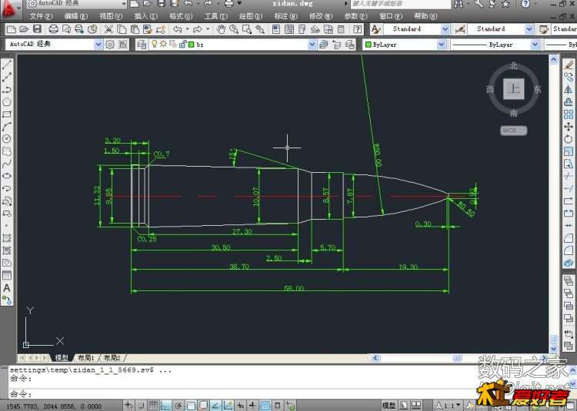Click the vertical scrollbar up arrow
The width and height of the screenshot is (577, 411).
(x=554, y=58)
